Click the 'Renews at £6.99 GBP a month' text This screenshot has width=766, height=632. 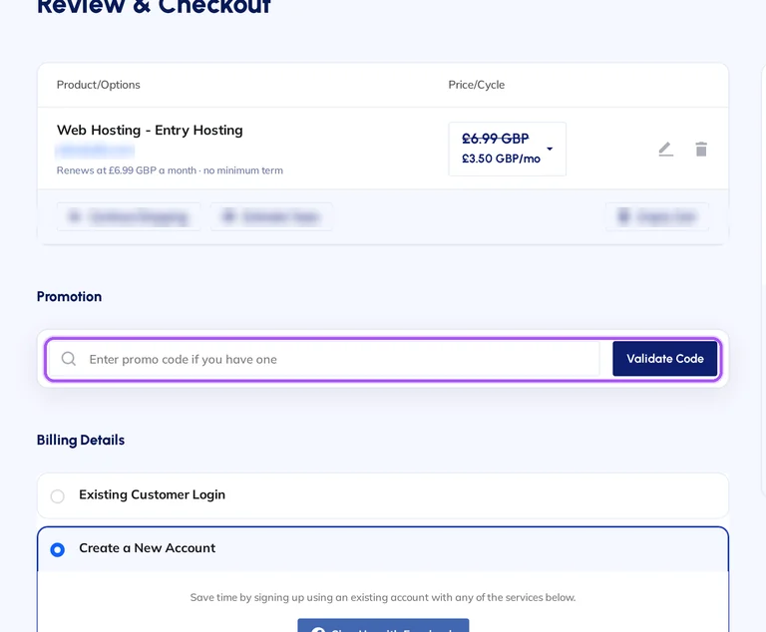coord(127,170)
